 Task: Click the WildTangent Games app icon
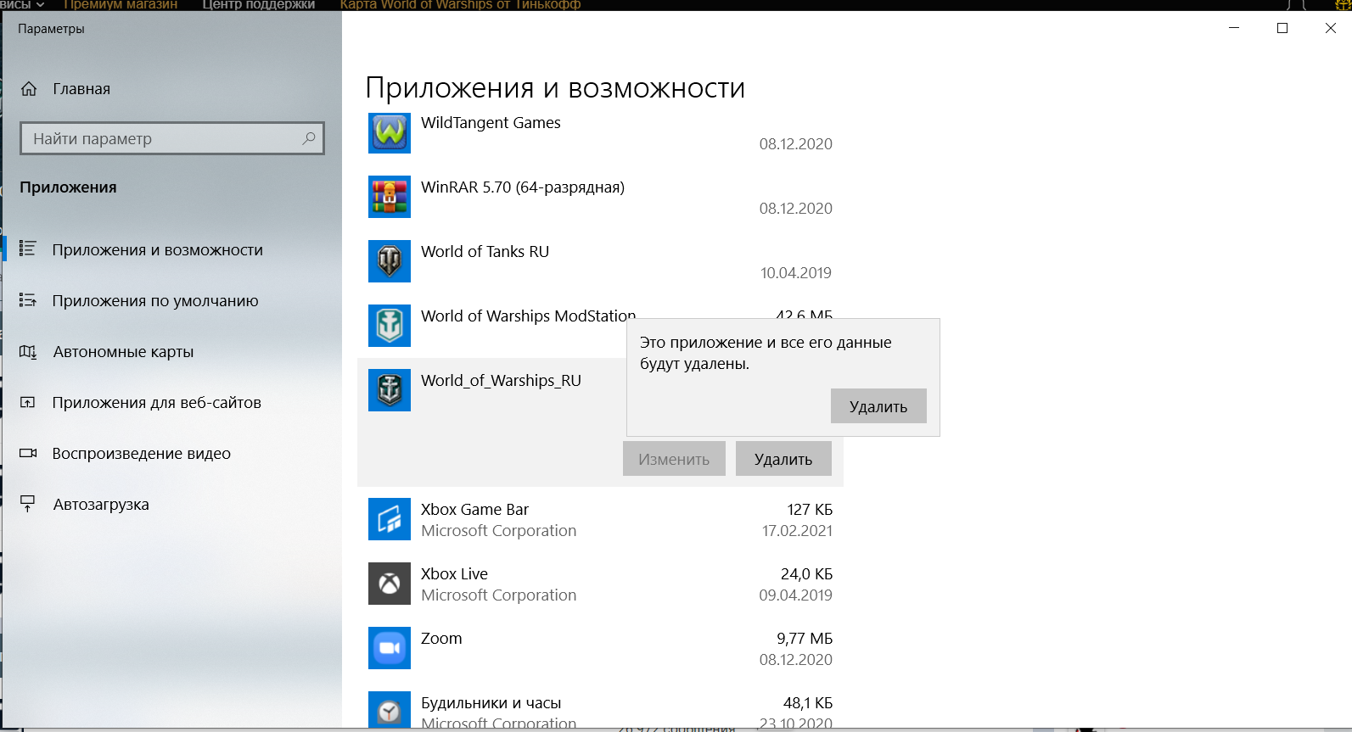tap(390, 133)
